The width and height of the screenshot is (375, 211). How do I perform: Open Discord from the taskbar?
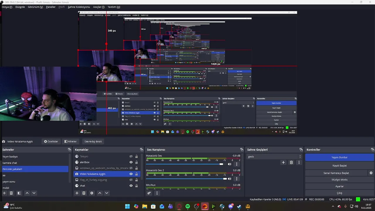pos(231,207)
